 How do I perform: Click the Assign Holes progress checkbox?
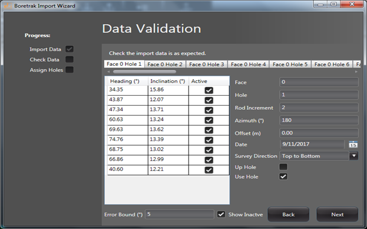coord(70,70)
